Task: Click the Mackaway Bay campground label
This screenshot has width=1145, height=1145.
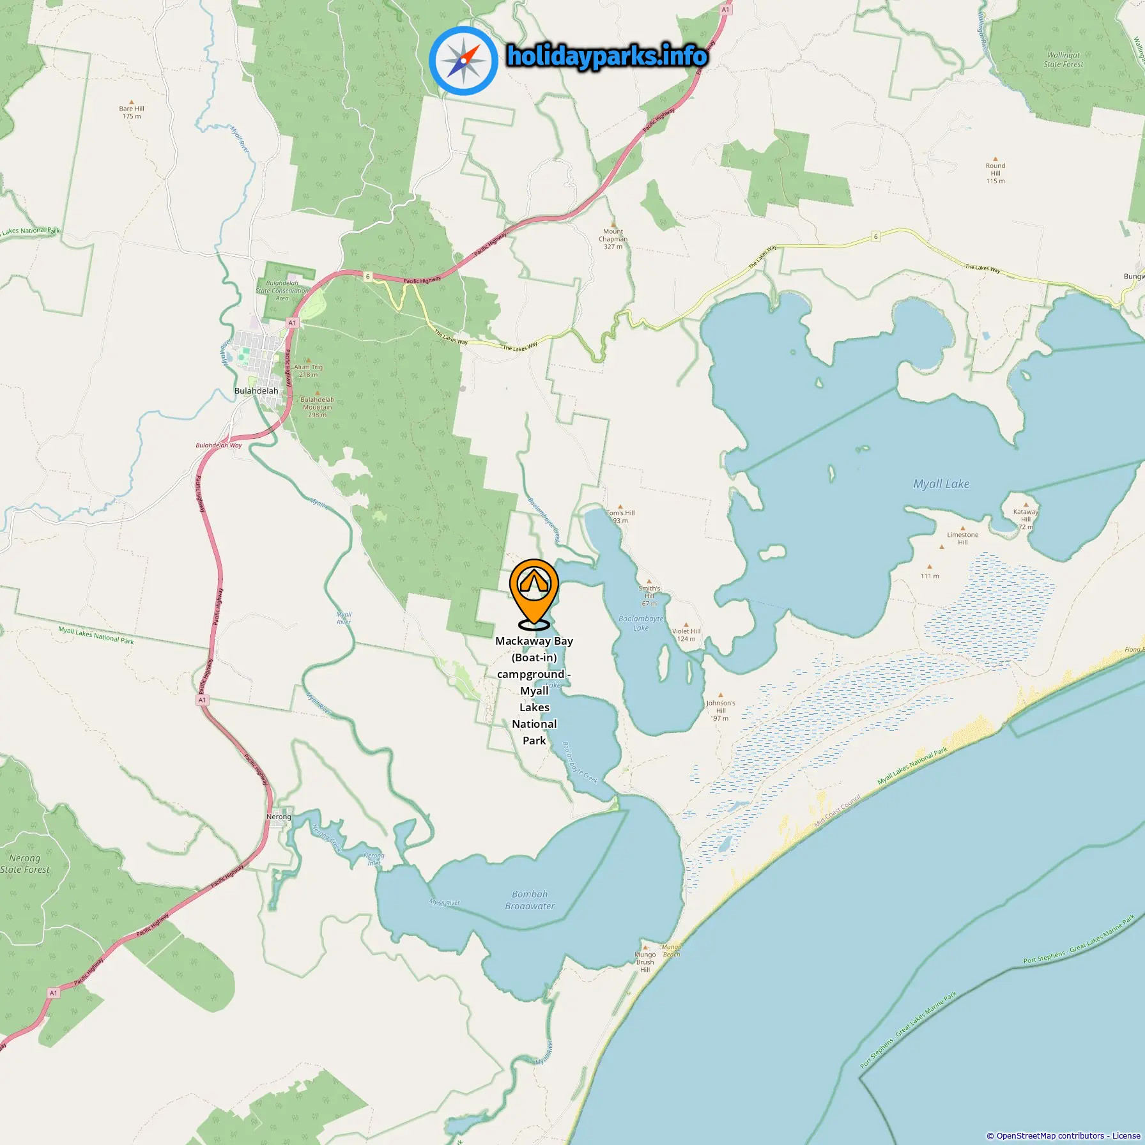Action: click(x=534, y=691)
